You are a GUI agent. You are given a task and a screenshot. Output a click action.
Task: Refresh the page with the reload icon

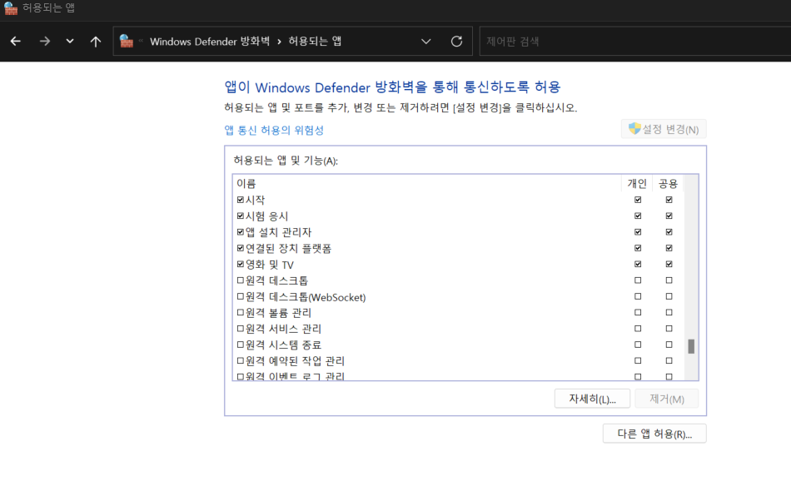click(456, 42)
